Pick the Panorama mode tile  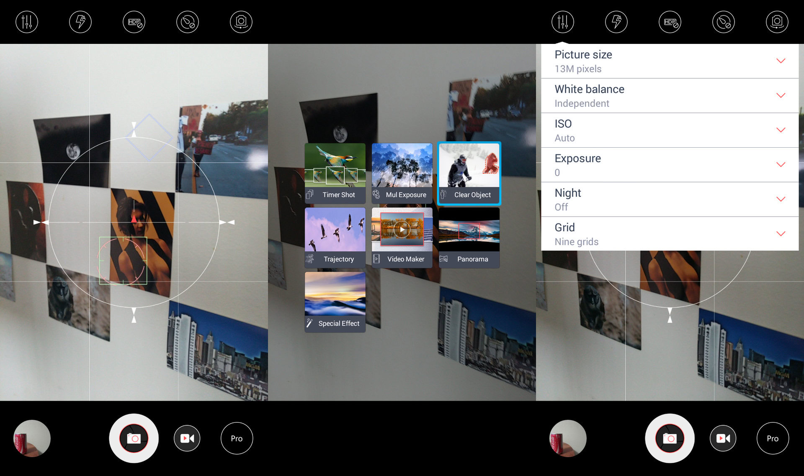(x=469, y=238)
